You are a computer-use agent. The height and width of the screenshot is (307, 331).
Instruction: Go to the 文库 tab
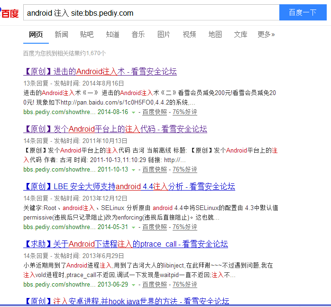pos(240,34)
